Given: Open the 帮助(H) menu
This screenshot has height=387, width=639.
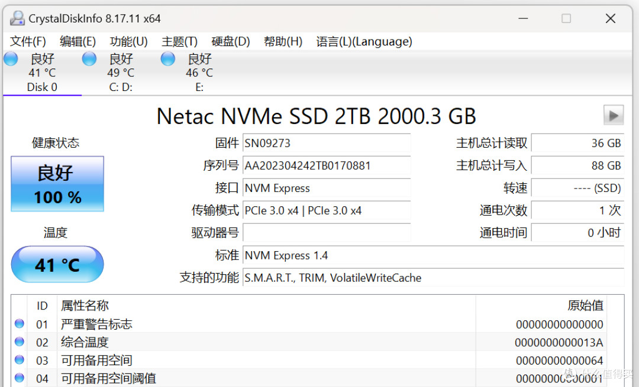Looking at the screenshot, I should tap(283, 41).
